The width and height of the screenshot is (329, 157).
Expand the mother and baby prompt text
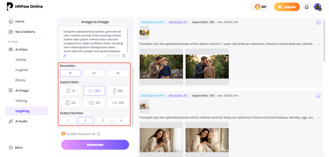tap(318, 117)
